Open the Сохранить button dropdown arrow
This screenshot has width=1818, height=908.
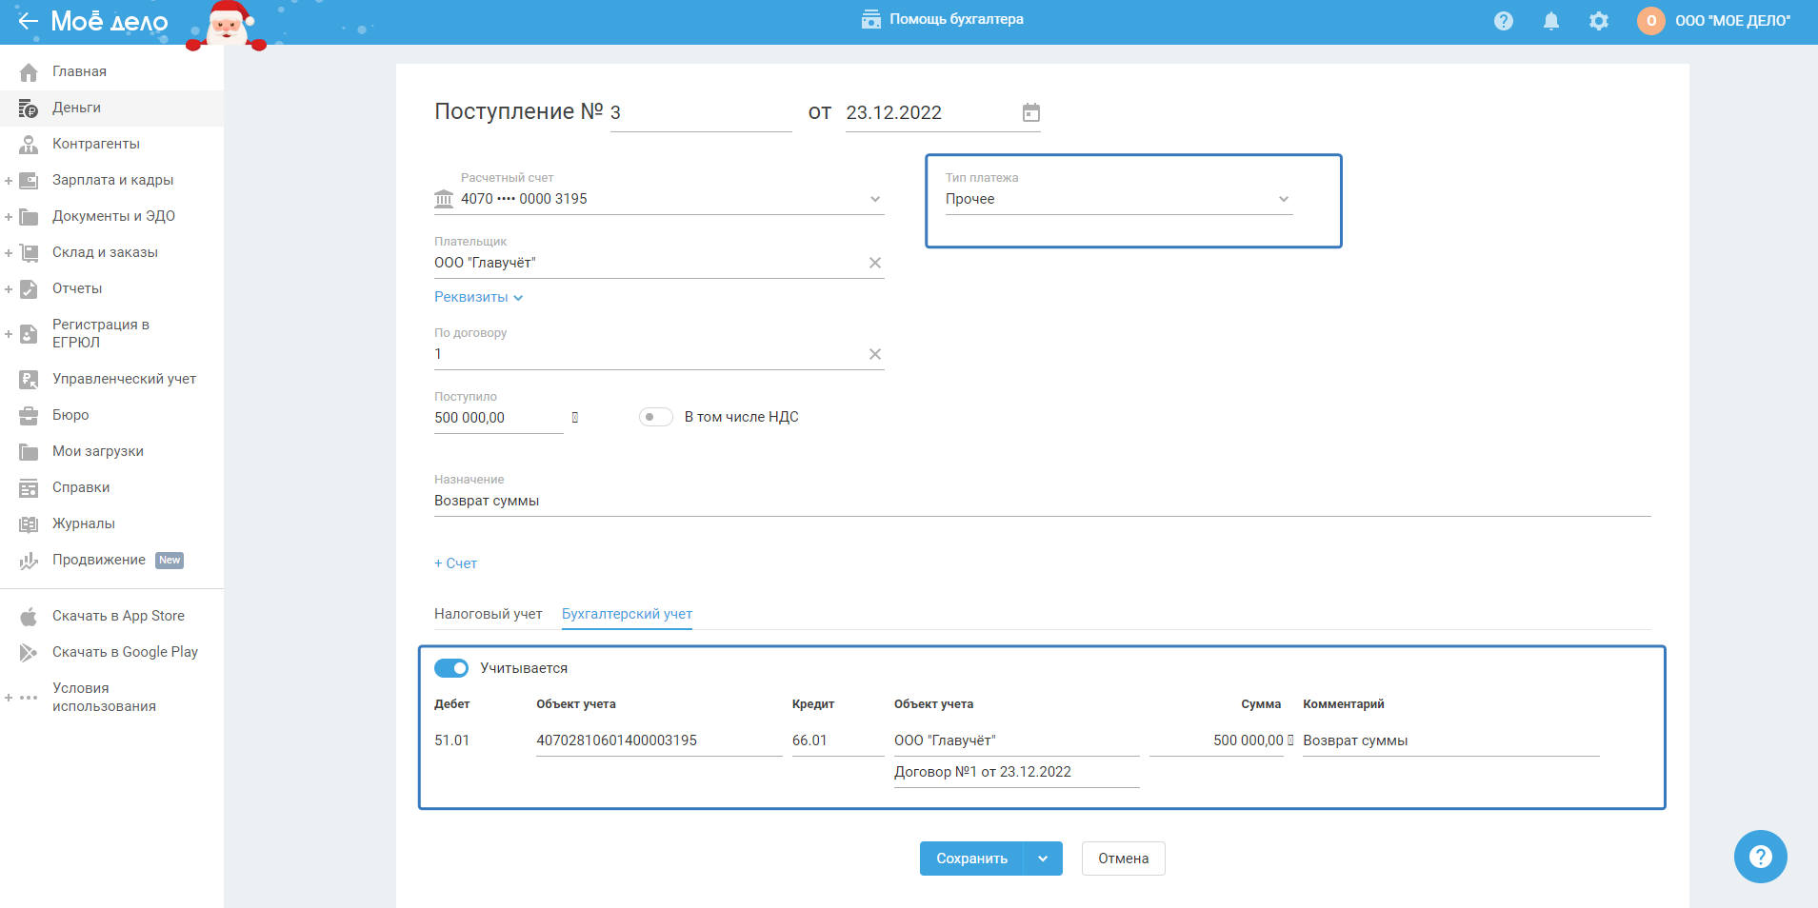1043,859
